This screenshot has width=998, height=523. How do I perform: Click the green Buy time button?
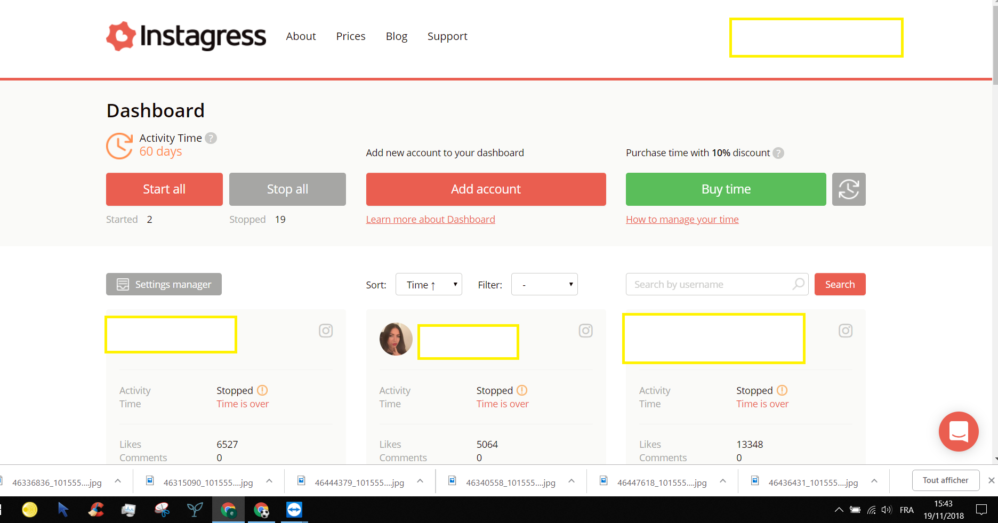(x=726, y=189)
